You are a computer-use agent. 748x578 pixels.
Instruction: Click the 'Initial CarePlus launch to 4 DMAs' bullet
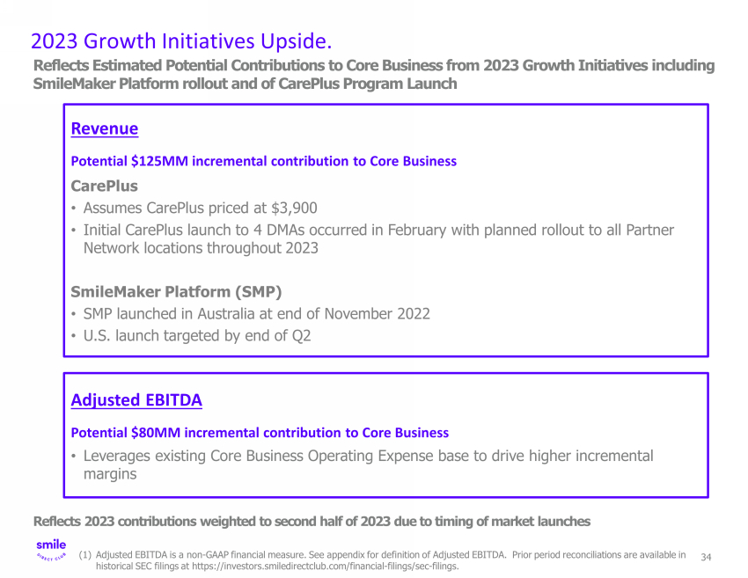coord(378,230)
